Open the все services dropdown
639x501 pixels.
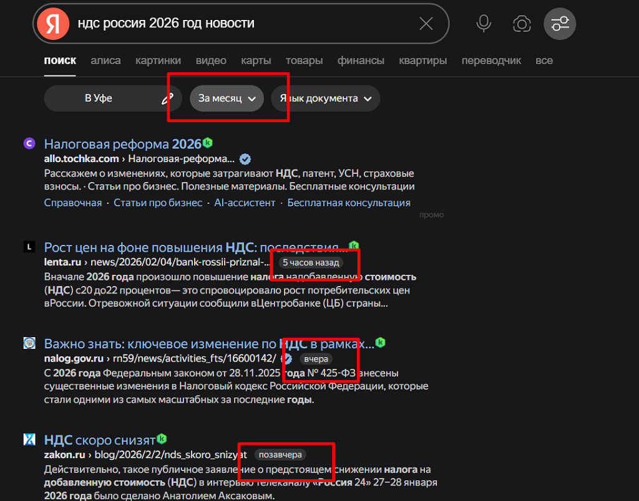coord(544,60)
